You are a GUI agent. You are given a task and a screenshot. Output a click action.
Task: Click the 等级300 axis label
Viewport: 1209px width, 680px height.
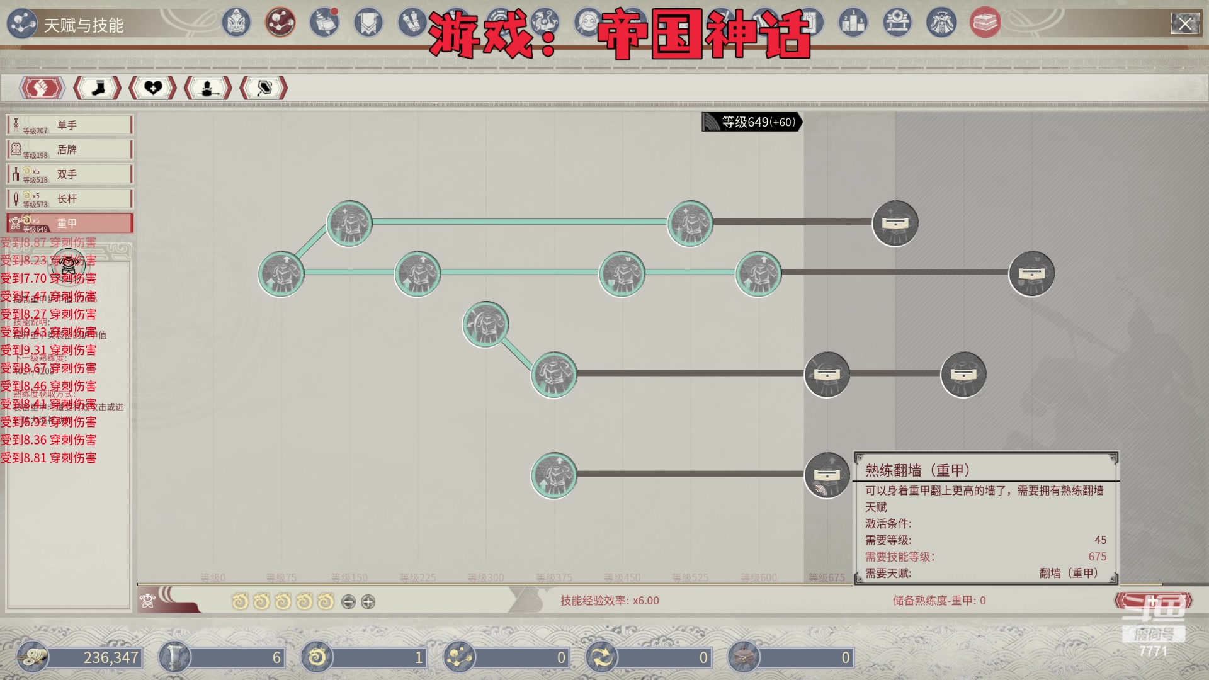485,577
